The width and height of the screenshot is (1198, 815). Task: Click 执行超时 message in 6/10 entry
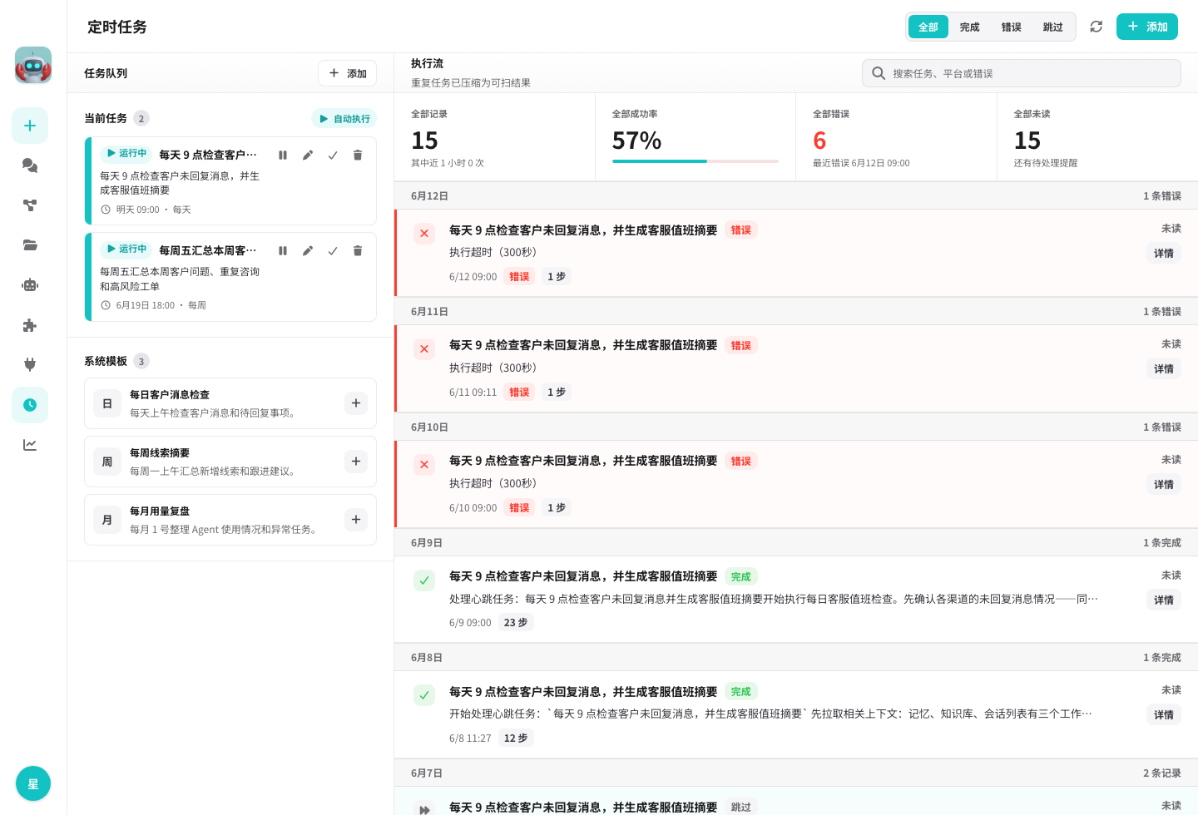tap(493, 483)
